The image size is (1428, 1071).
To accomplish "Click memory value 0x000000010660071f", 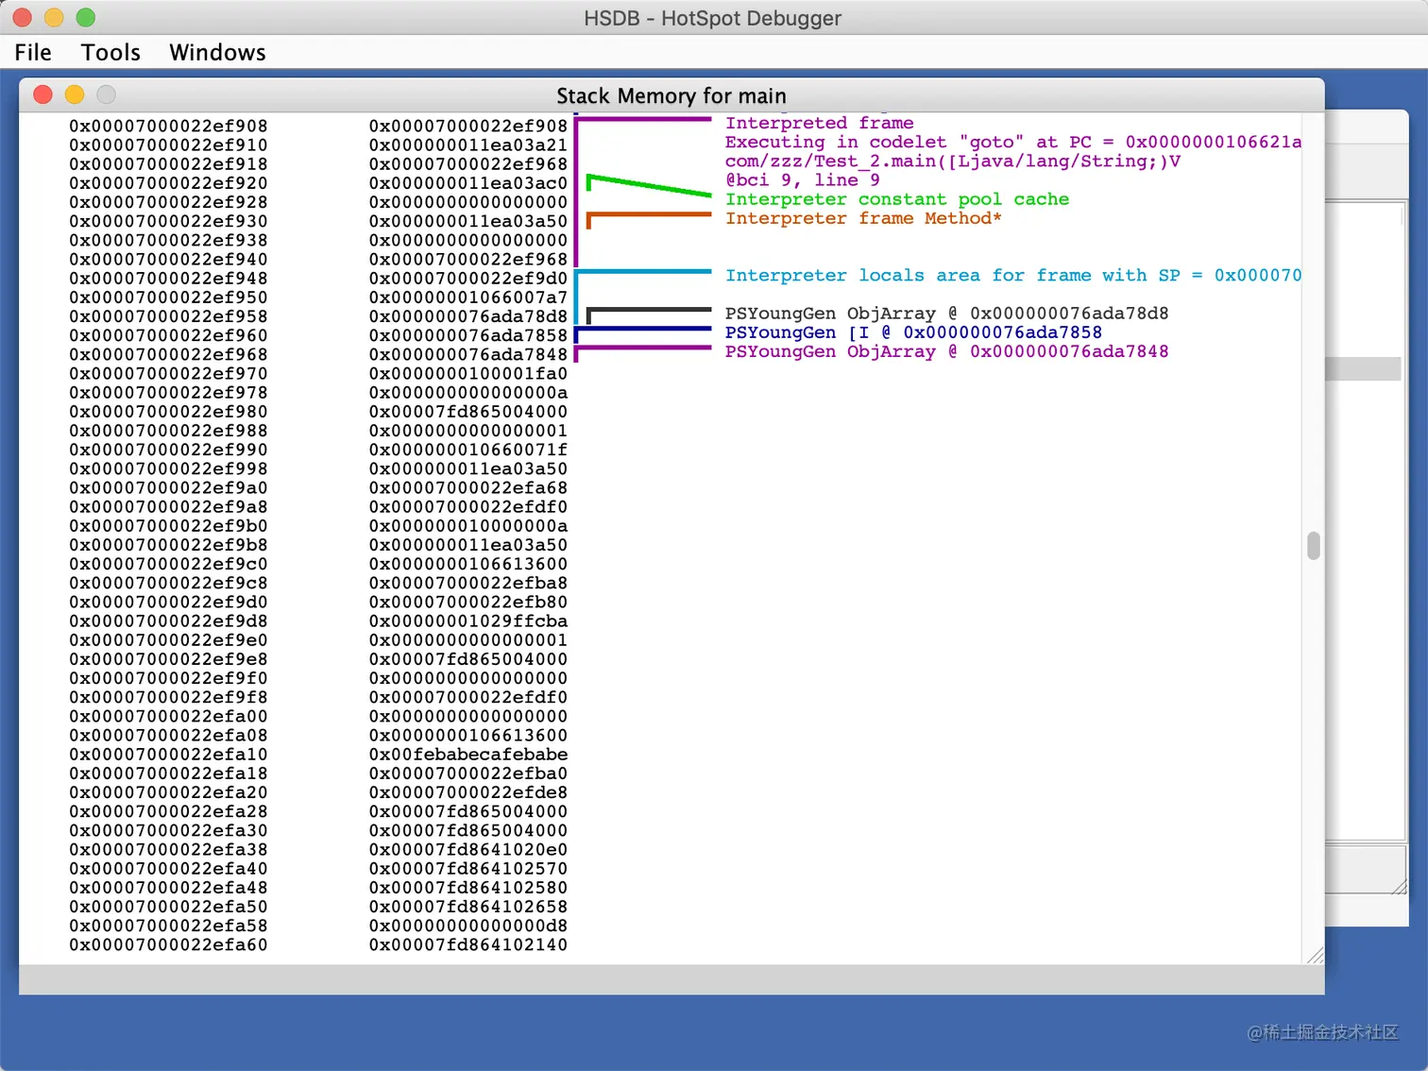I will 468,450.
